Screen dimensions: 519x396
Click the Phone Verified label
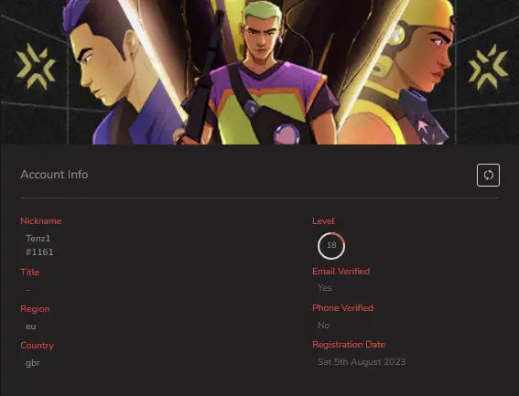click(343, 307)
